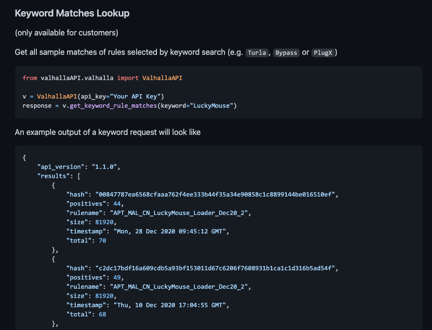Click the "only available for customers" note
Viewport: 432px width, 330px height.
tap(67, 33)
